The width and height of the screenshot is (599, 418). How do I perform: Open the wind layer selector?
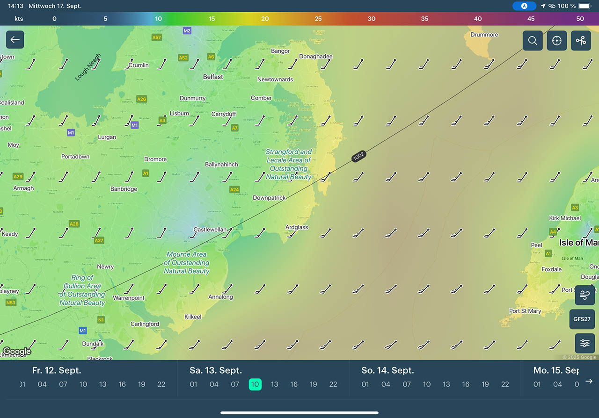pyautogui.click(x=584, y=295)
